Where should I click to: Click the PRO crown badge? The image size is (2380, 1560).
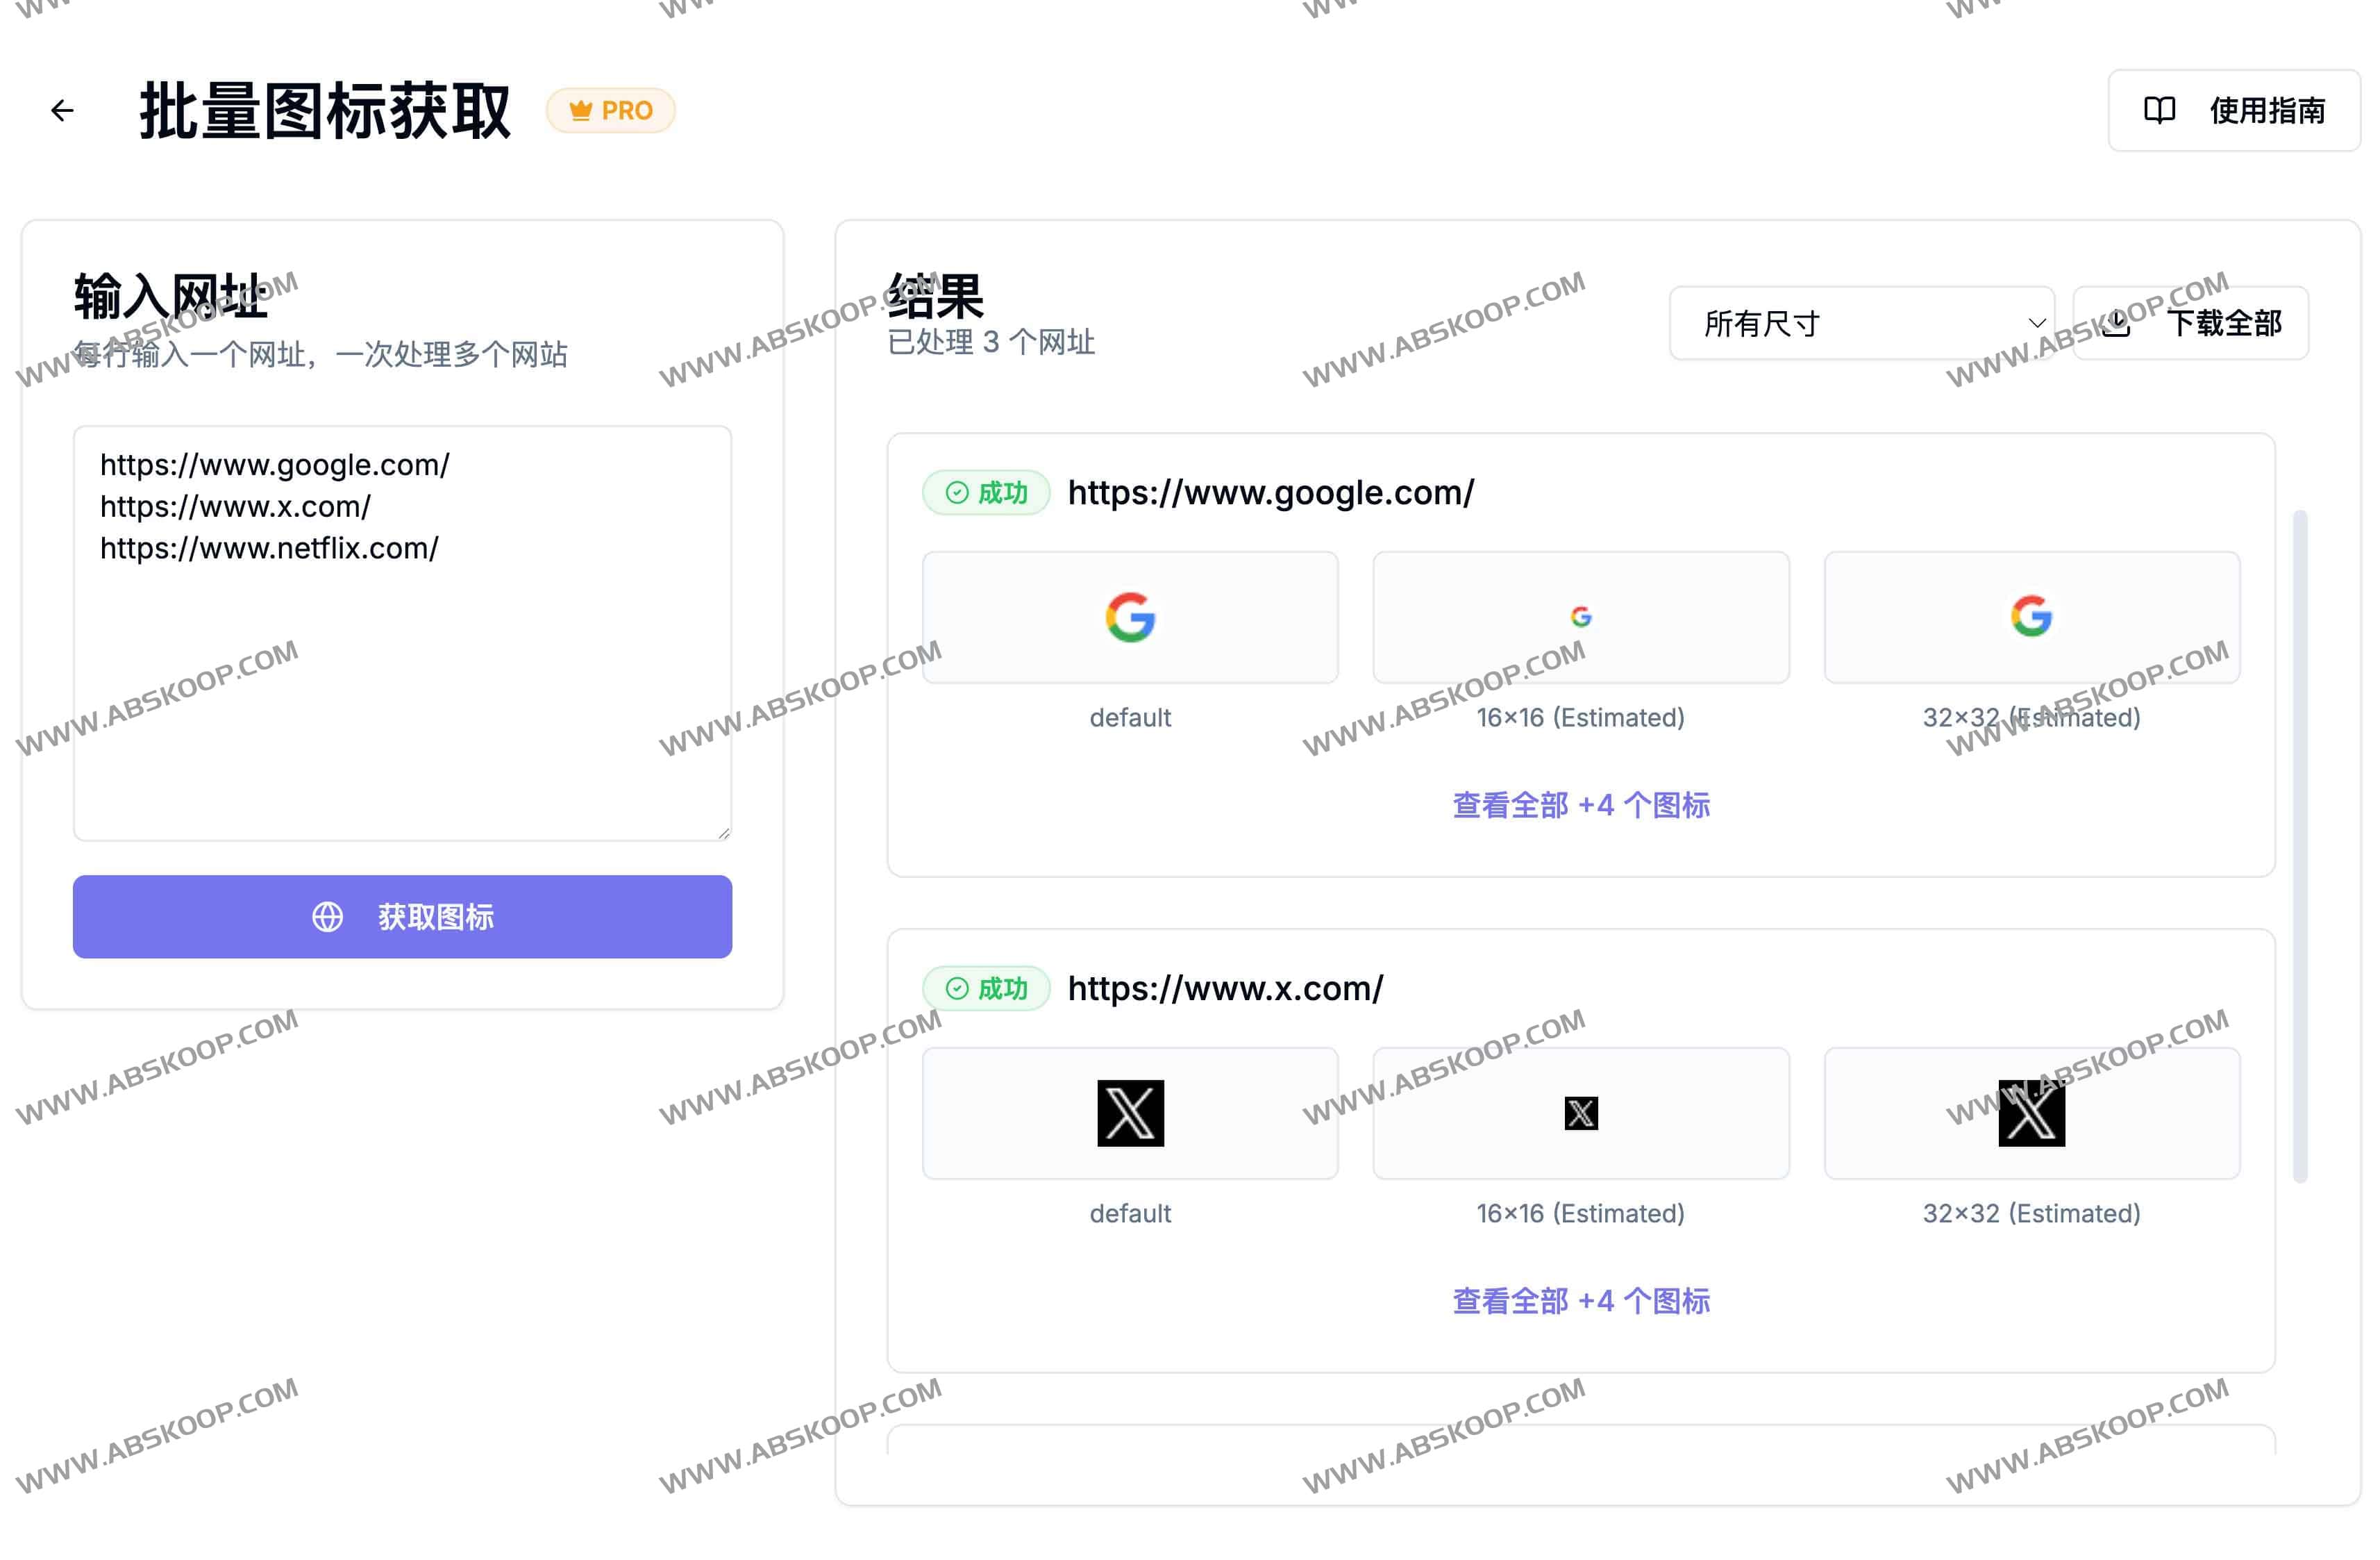click(x=610, y=110)
